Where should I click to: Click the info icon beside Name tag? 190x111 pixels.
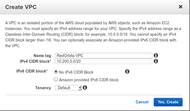[156, 55]
